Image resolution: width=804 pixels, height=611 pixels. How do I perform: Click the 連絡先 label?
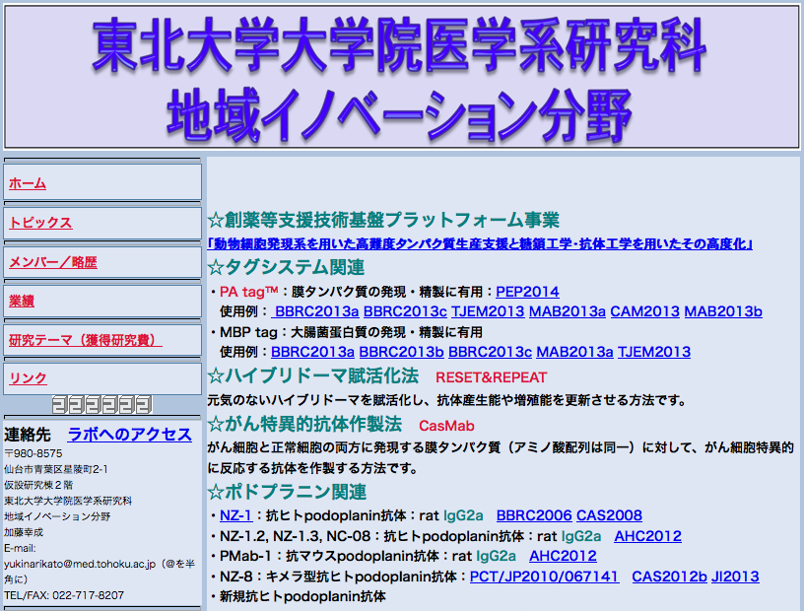(28, 435)
